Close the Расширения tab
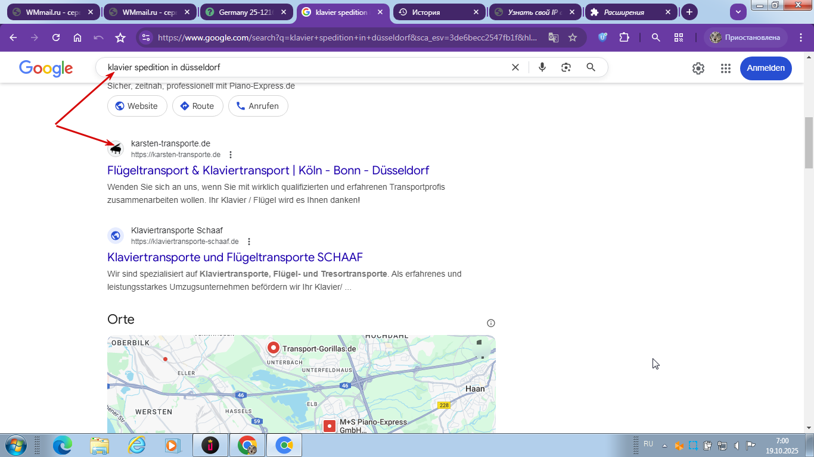The image size is (814, 457). 669,12
